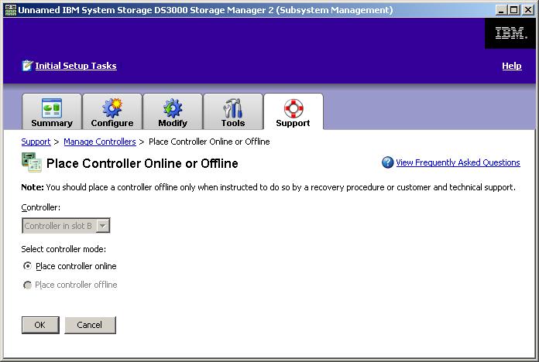539x362 pixels.
Task: Go to Manage Controllers breadcrumb link
Action: [x=99, y=142]
